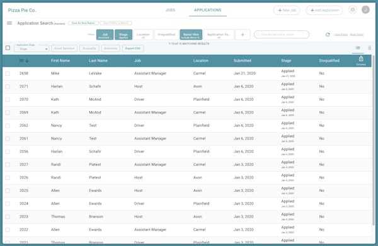378x246 pixels.
Task: Click Plainfield location in row 2024
Action: 201,204
